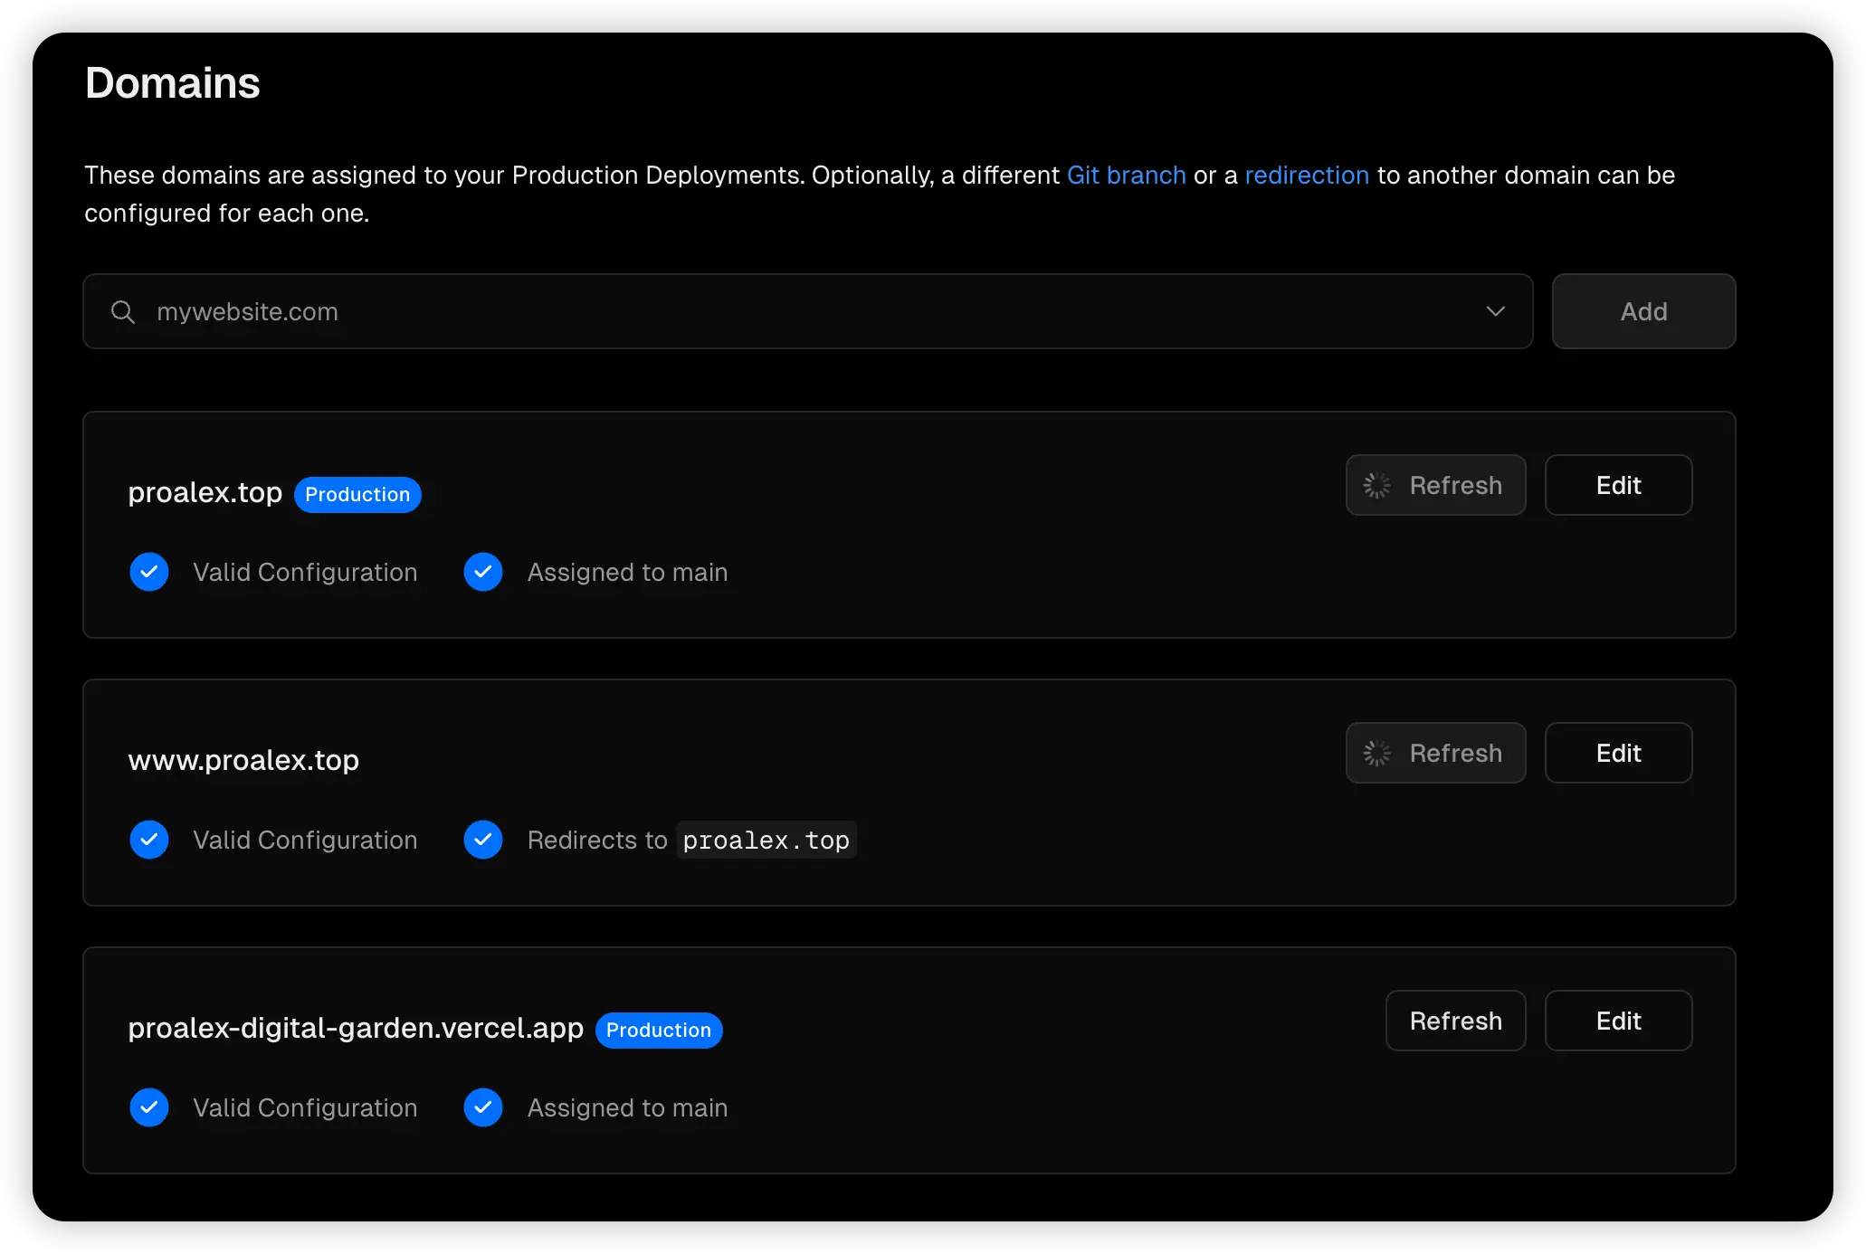Click the proalex.top redirect target code label
The width and height of the screenshot is (1866, 1254).
tap(766, 840)
